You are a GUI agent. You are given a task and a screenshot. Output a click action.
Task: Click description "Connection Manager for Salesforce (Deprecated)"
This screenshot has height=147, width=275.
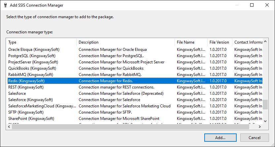121,93
